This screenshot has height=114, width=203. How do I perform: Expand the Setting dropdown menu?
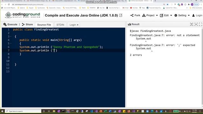(182, 16)
